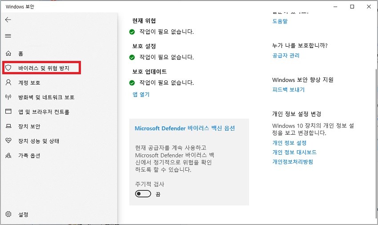Maximize the Windows 보안 window
The image size is (378, 225).
[352, 7]
